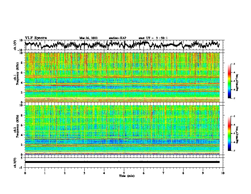Click the "8" kHz tick on ch.1 frequency axis
Viewport: 251px width, 194px height.
22,63
